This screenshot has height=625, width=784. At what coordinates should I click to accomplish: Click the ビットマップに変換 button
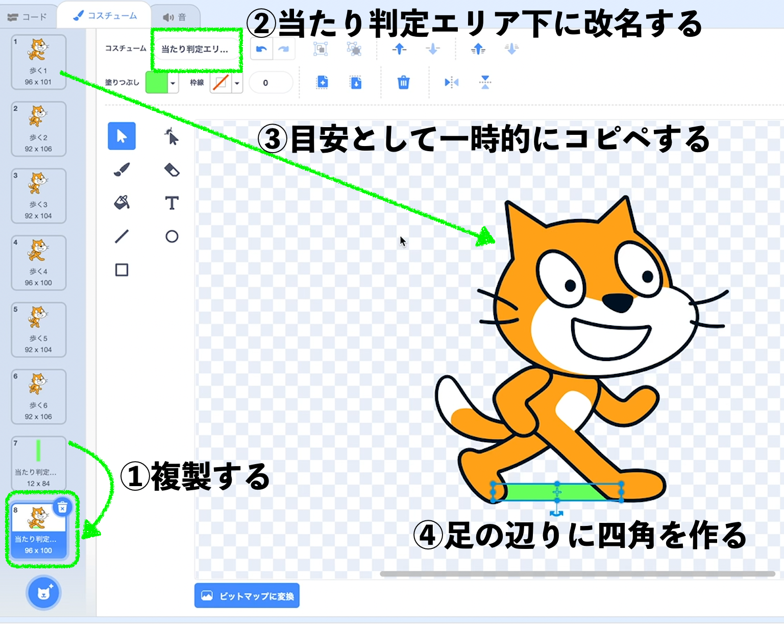click(x=247, y=596)
